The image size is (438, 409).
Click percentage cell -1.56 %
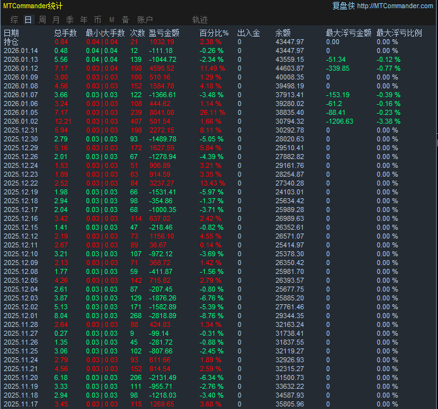(212, 271)
